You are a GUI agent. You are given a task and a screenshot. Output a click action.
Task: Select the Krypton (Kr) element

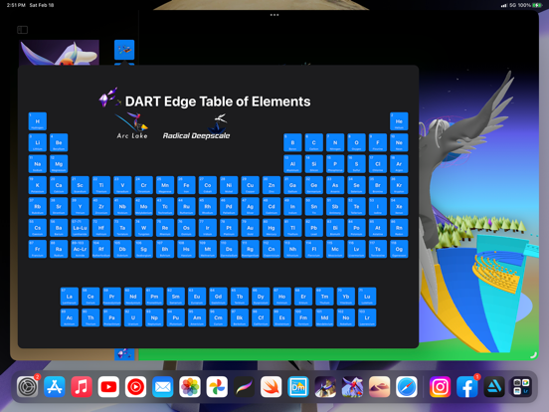(x=399, y=185)
